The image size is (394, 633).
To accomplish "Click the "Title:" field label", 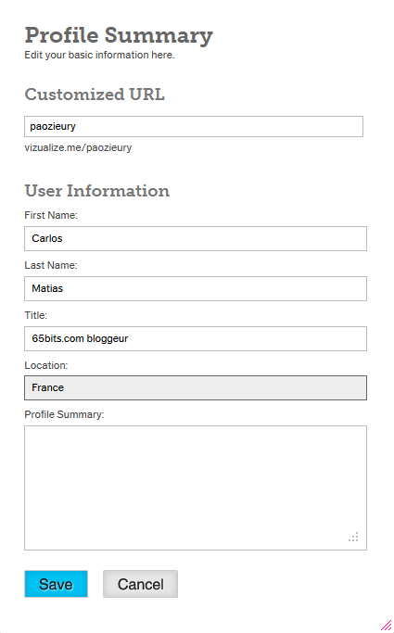I will tap(36, 315).
